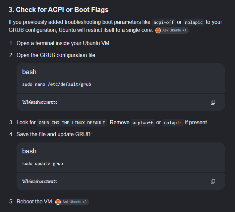
Task: Click the 'bash' label above the nano command
Action: (29, 72)
